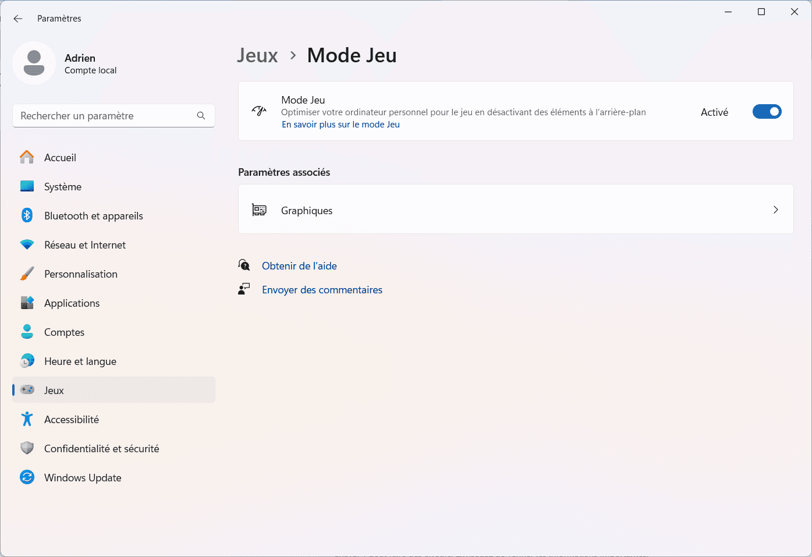The height and width of the screenshot is (557, 812).
Task: Go to Heure et langue
Action: point(114,361)
